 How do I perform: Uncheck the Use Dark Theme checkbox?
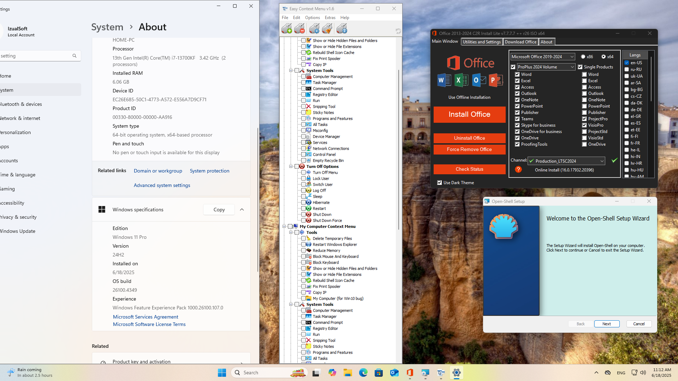pyautogui.click(x=439, y=183)
